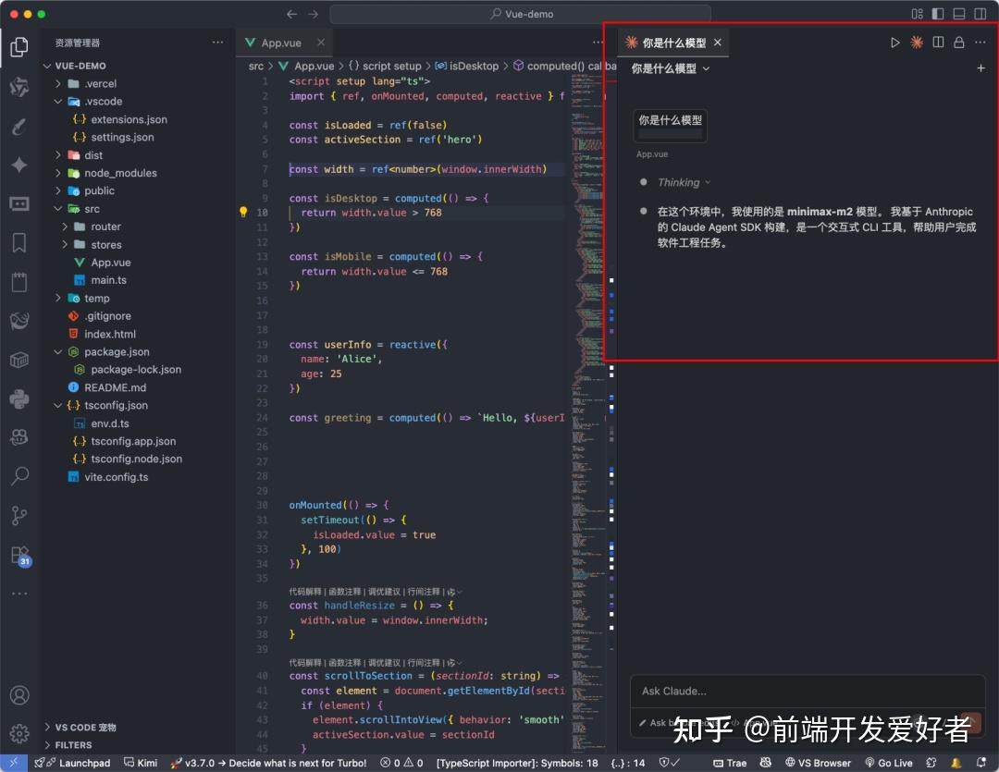Open the 你是什么模型 conversation dropdown

(671, 68)
